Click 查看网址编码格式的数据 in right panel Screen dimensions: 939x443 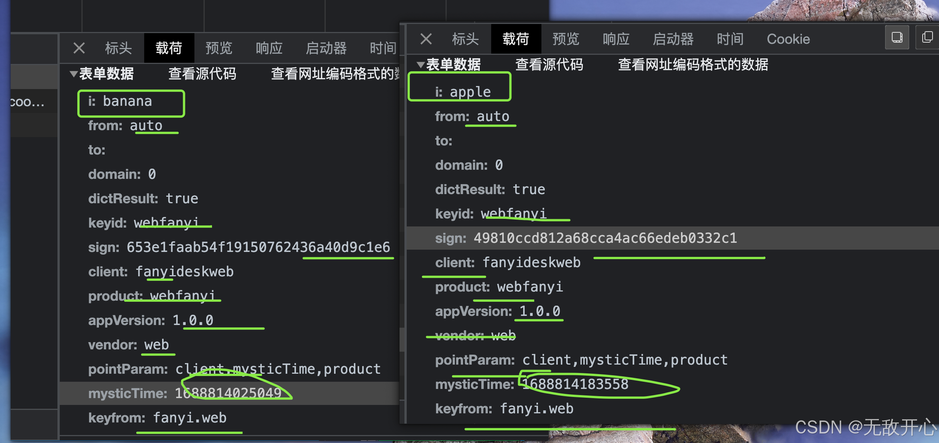pos(693,65)
